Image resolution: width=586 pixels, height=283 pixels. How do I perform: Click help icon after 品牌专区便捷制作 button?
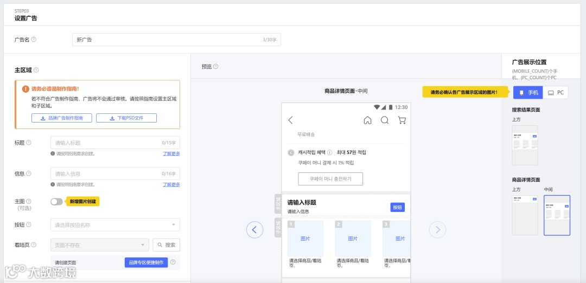coord(173,262)
